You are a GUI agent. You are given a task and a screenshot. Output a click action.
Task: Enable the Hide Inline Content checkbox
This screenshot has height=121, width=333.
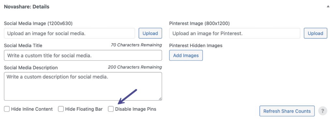click(x=7, y=109)
